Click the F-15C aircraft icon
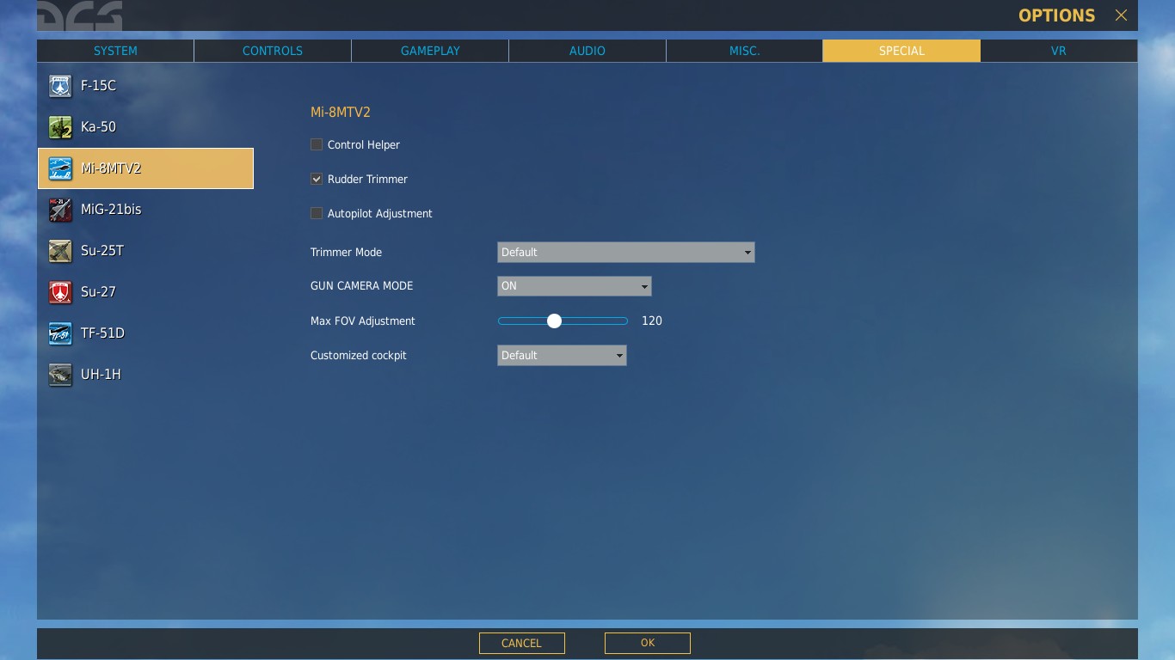1175x660 pixels. 60,86
